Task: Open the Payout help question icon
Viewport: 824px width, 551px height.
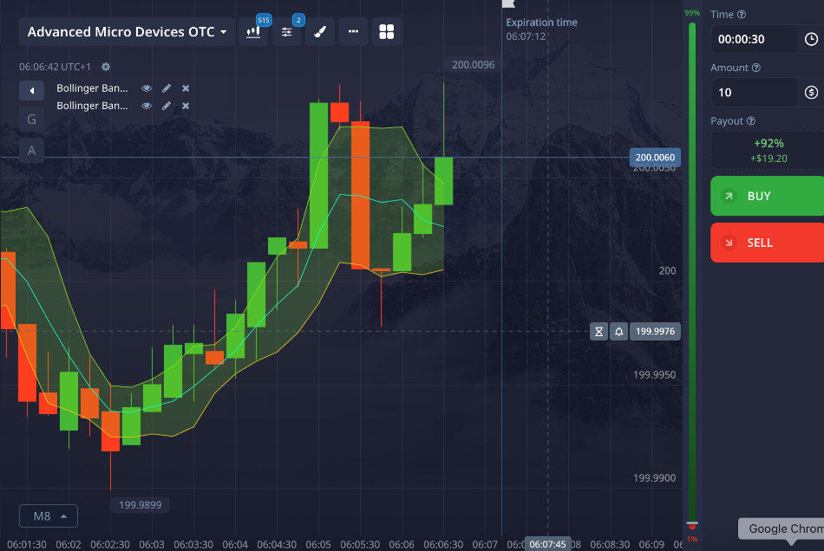Action: click(751, 120)
